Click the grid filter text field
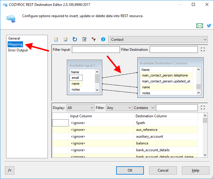214x179 pixels. coord(177,108)
